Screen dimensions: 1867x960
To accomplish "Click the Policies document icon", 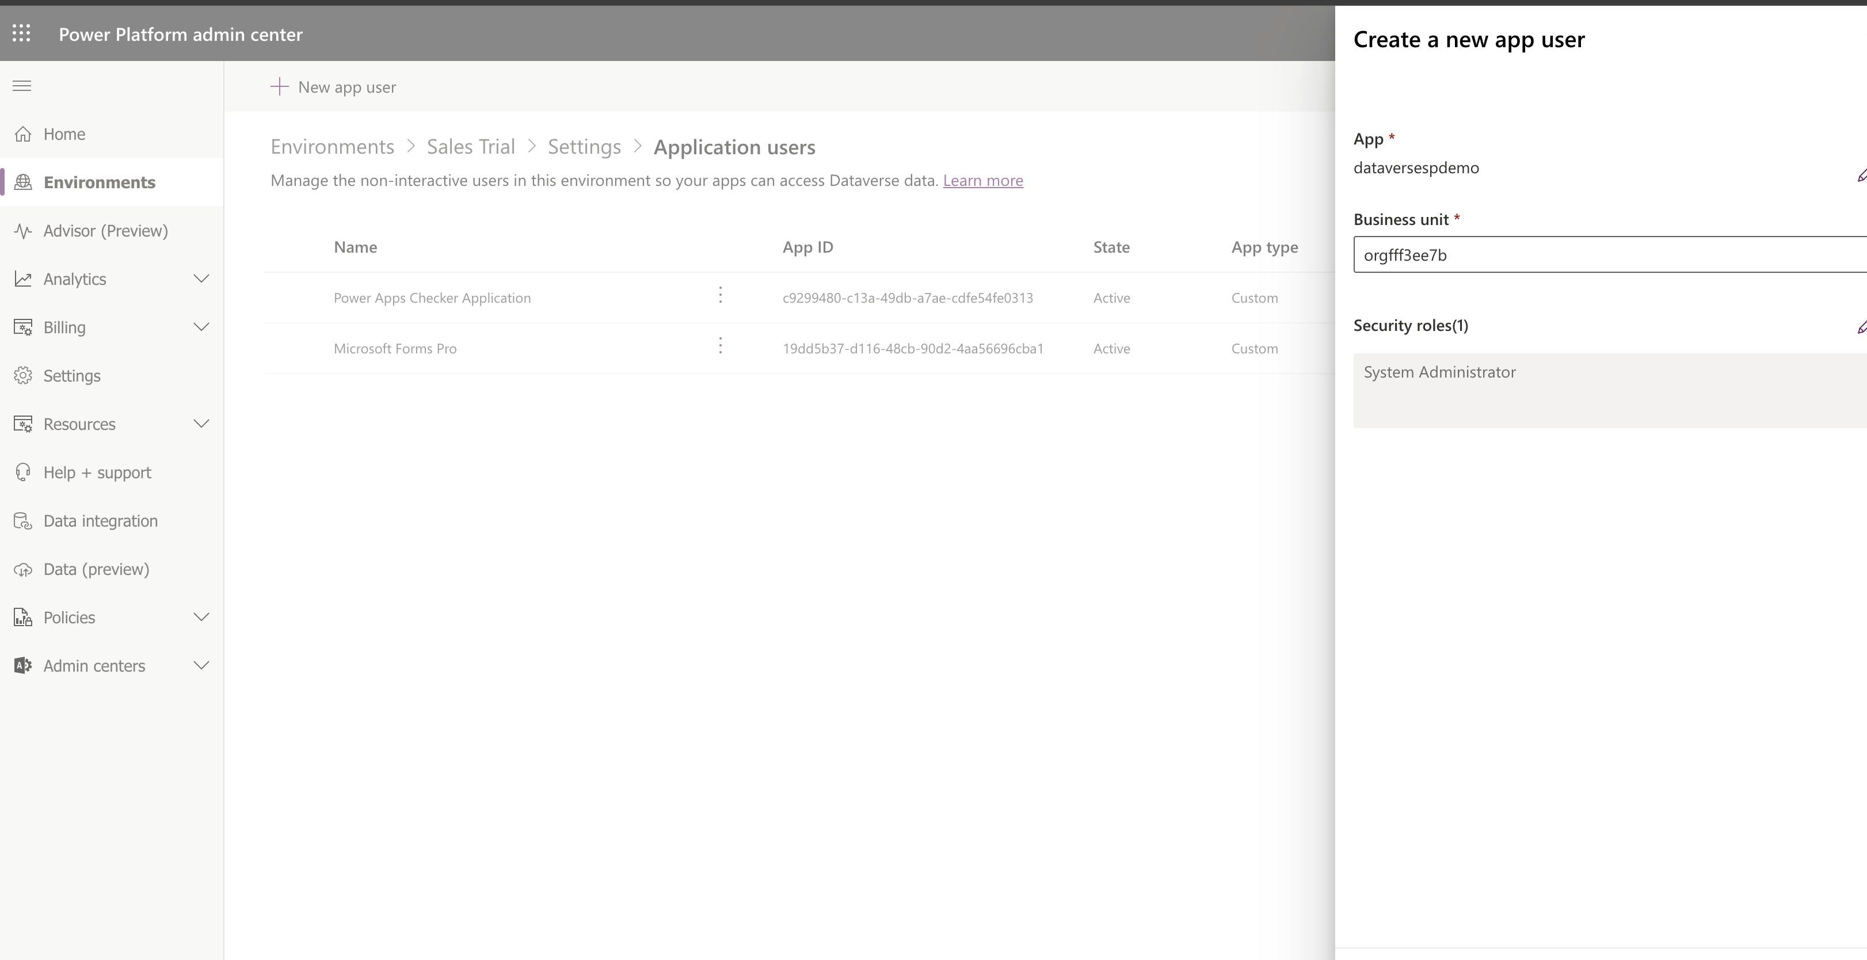I will [23, 618].
